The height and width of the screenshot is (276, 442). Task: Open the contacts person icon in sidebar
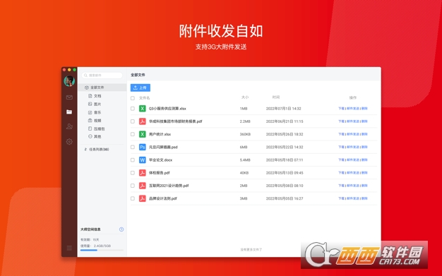[x=69, y=126]
